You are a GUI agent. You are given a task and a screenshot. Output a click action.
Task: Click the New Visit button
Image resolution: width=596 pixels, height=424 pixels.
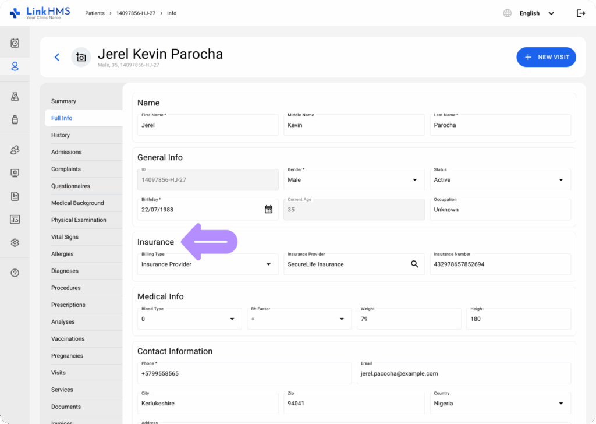tap(546, 57)
